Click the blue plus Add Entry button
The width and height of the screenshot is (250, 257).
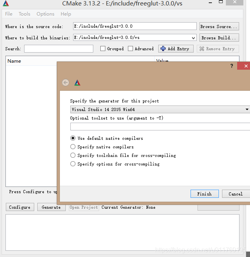[x=176, y=49]
